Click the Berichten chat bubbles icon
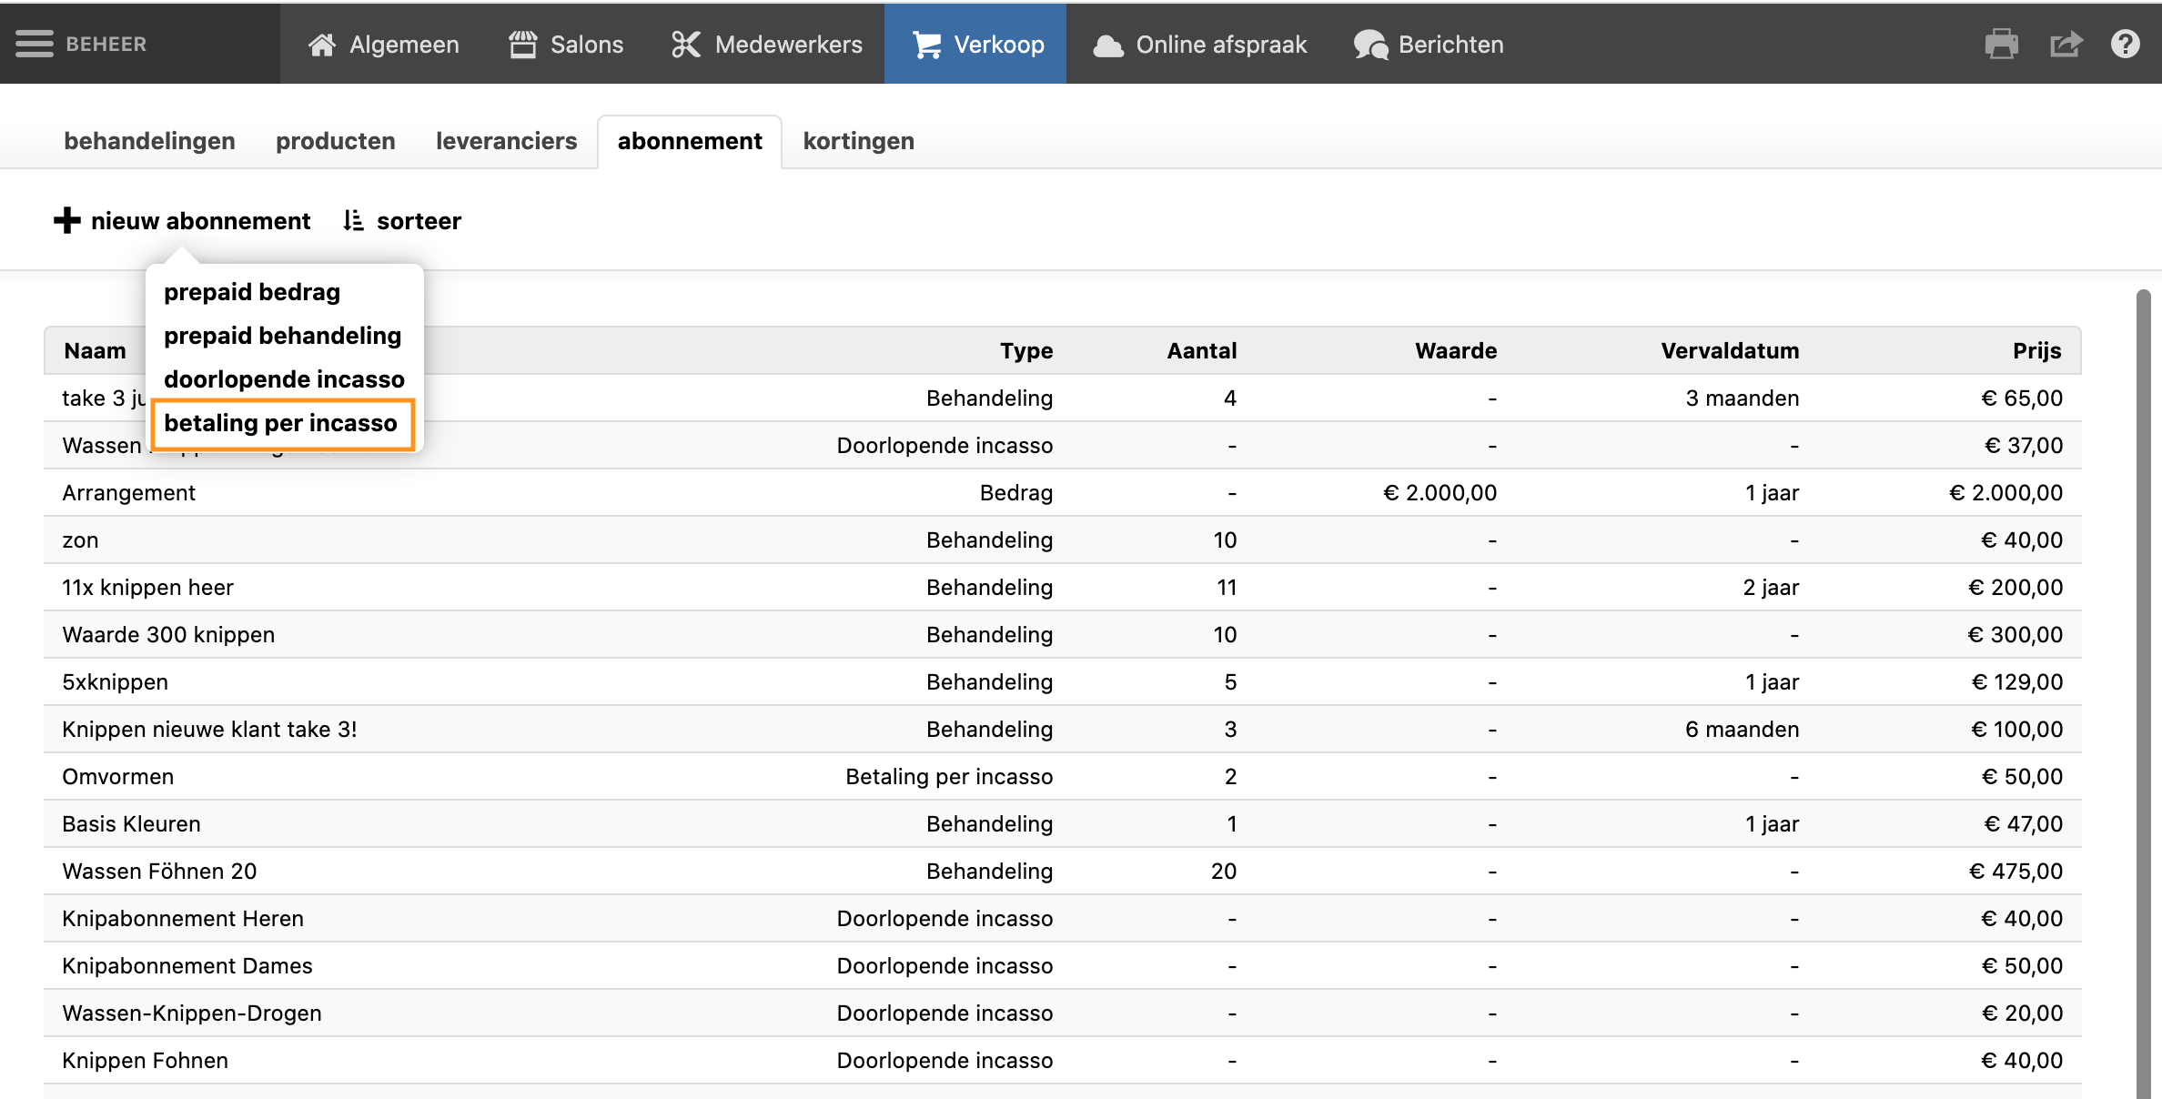The image size is (2162, 1099). (x=1370, y=45)
